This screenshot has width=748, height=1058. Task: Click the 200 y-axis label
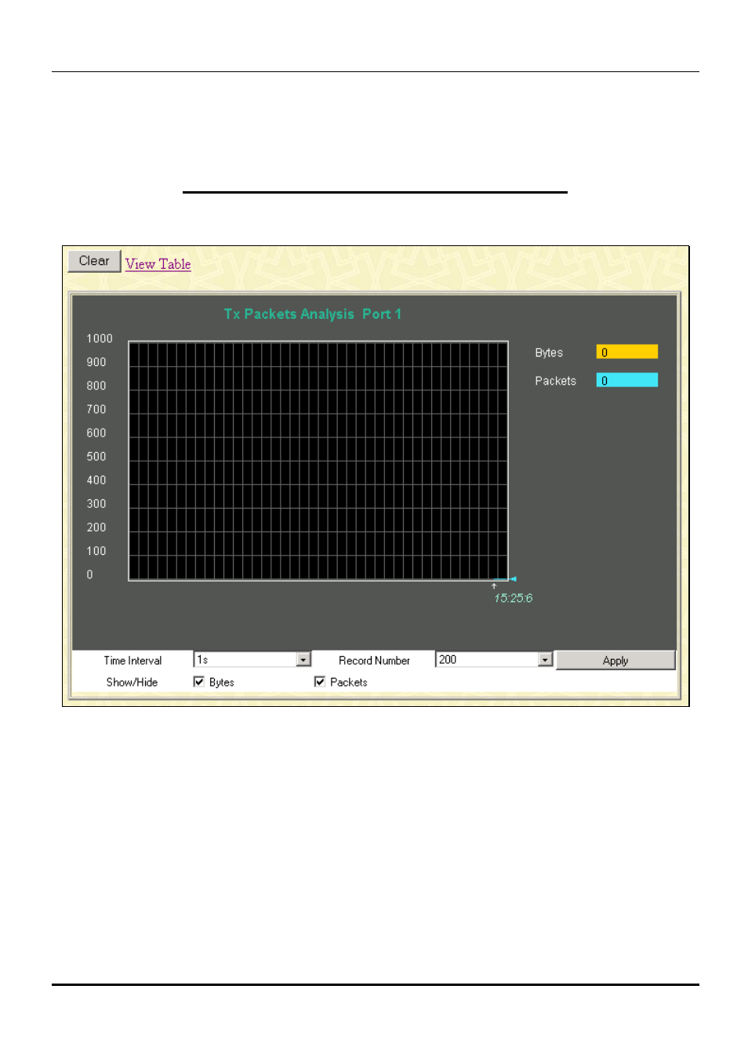(96, 527)
